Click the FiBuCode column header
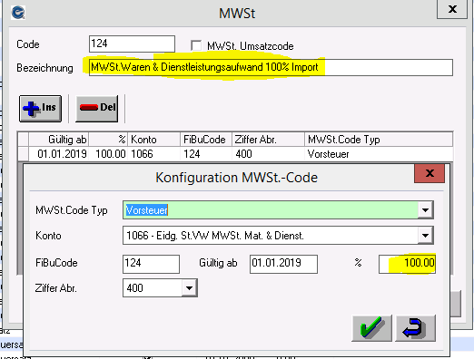 tap(206, 140)
